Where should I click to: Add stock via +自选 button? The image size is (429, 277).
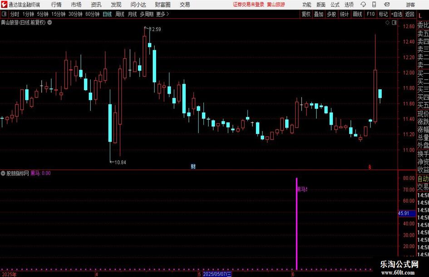(396, 14)
